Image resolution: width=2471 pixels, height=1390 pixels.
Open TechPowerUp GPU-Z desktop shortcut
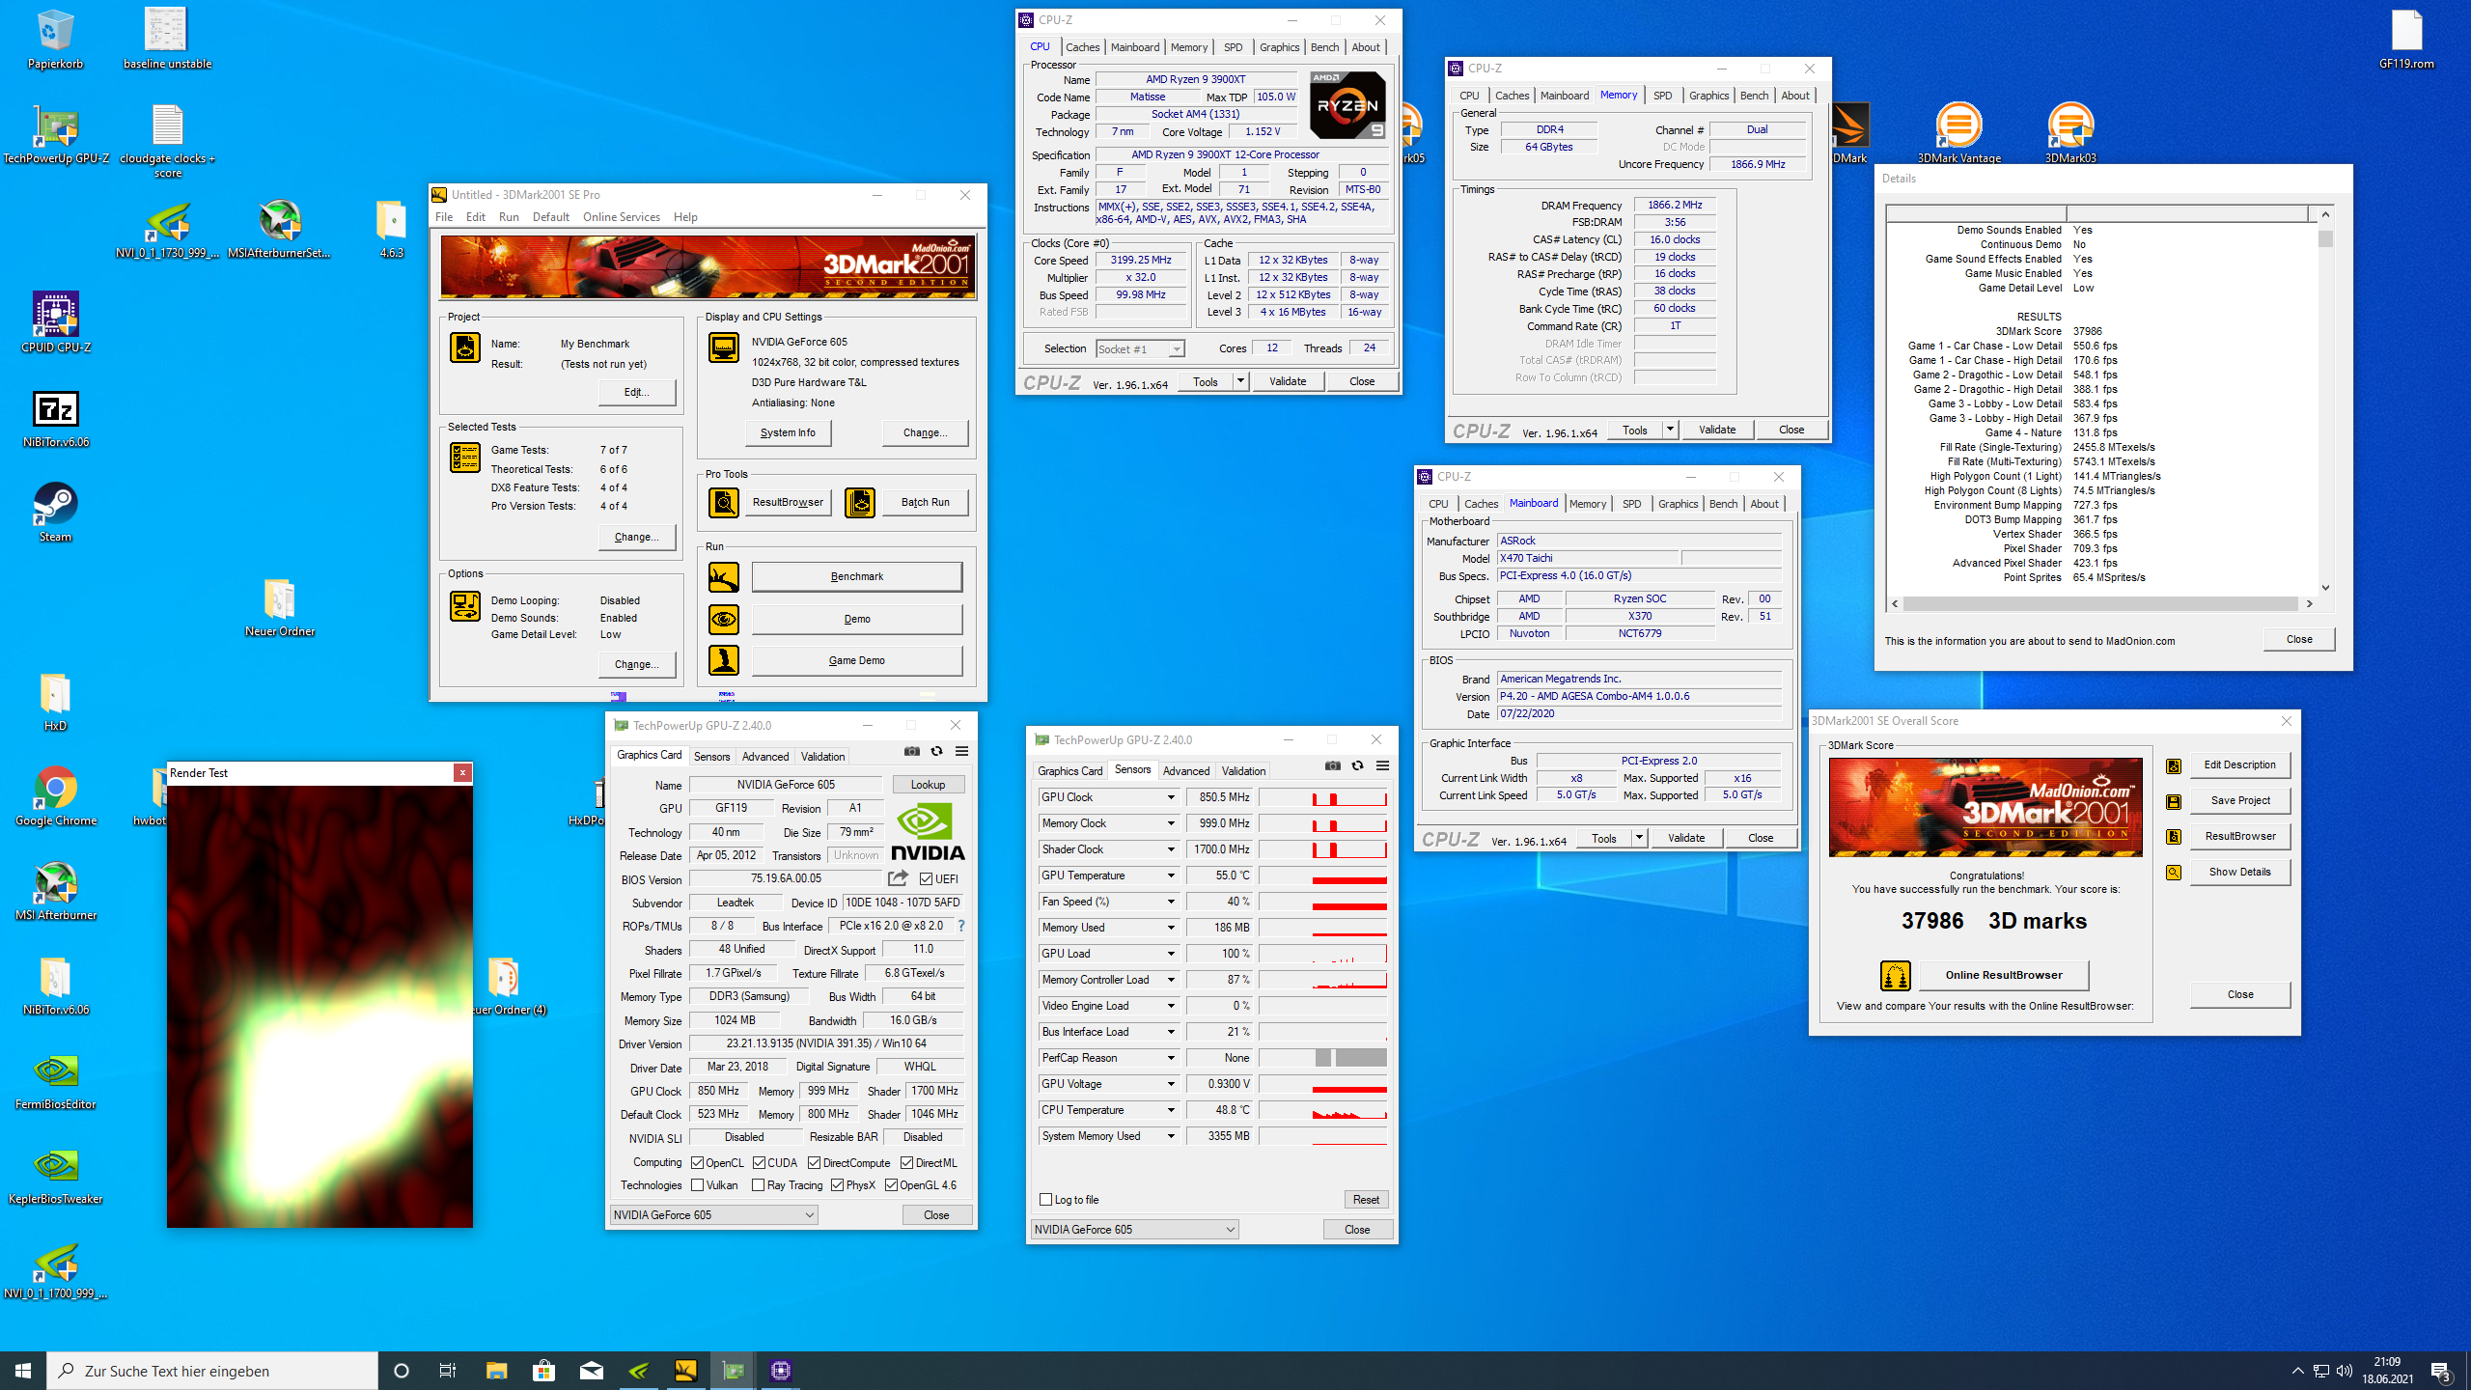pos(55,133)
